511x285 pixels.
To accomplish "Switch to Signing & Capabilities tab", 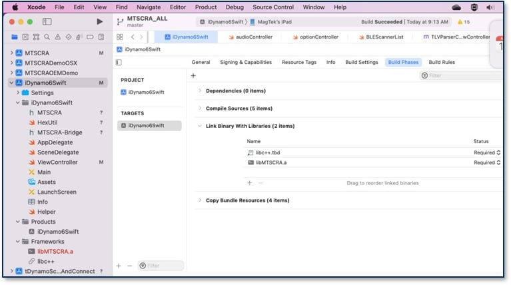I will click(246, 62).
